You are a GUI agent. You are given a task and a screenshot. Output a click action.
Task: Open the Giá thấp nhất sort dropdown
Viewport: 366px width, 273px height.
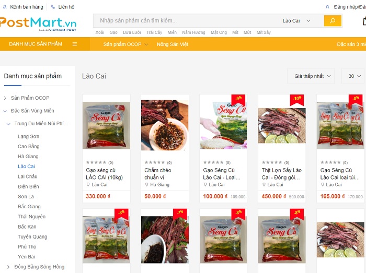[x=311, y=76]
